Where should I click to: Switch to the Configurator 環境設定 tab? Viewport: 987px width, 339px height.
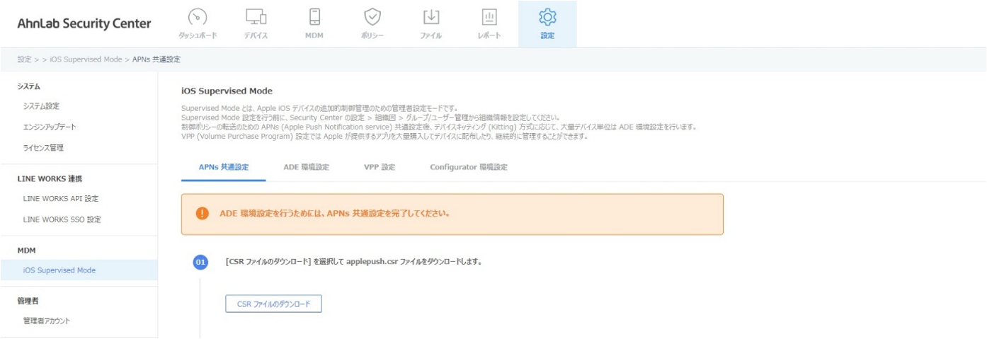point(469,167)
